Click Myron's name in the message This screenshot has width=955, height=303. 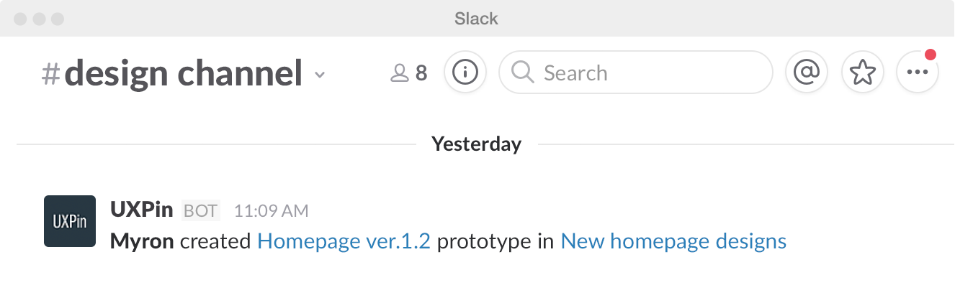pyautogui.click(x=142, y=241)
